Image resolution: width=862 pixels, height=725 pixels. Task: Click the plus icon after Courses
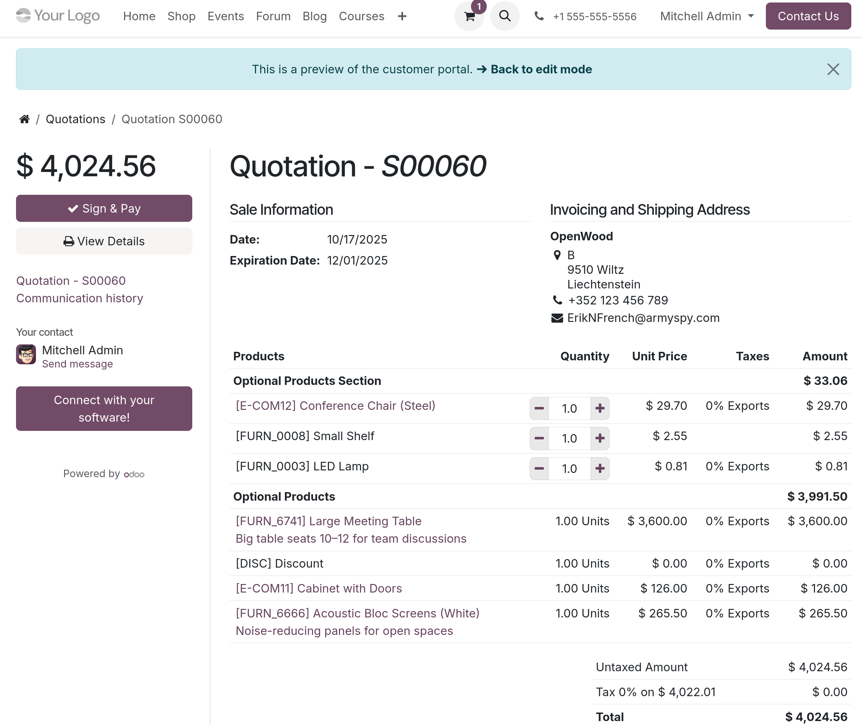pyautogui.click(x=402, y=16)
